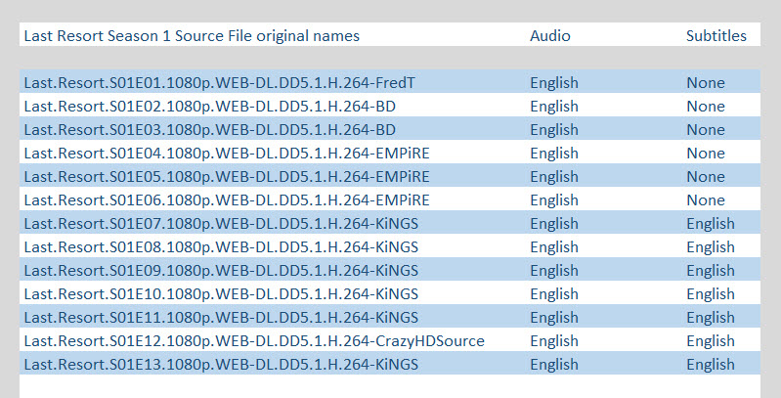Image resolution: width=781 pixels, height=398 pixels.
Task: Click the 'None' subtitles cell for S01E05
Action: click(706, 176)
